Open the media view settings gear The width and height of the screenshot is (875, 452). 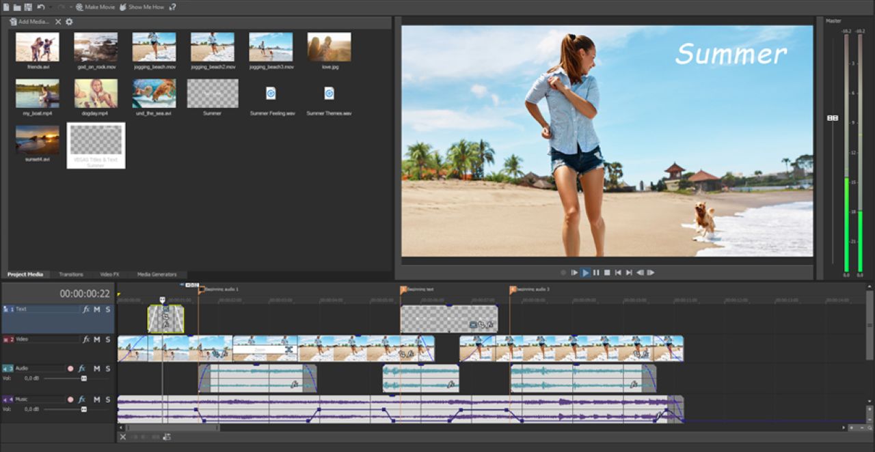[69, 22]
